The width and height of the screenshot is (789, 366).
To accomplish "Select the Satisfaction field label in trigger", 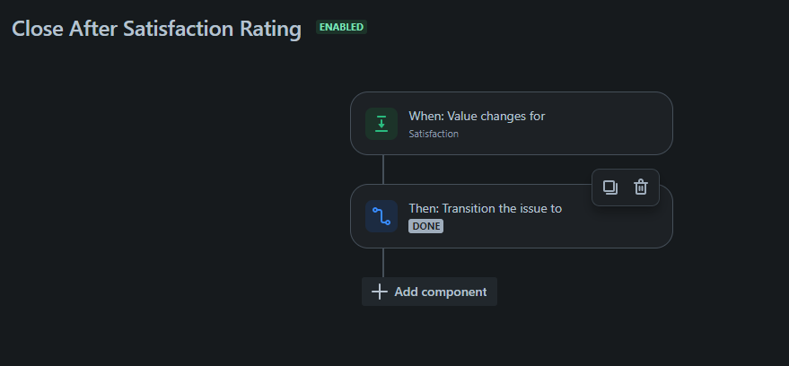I will (434, 134).
